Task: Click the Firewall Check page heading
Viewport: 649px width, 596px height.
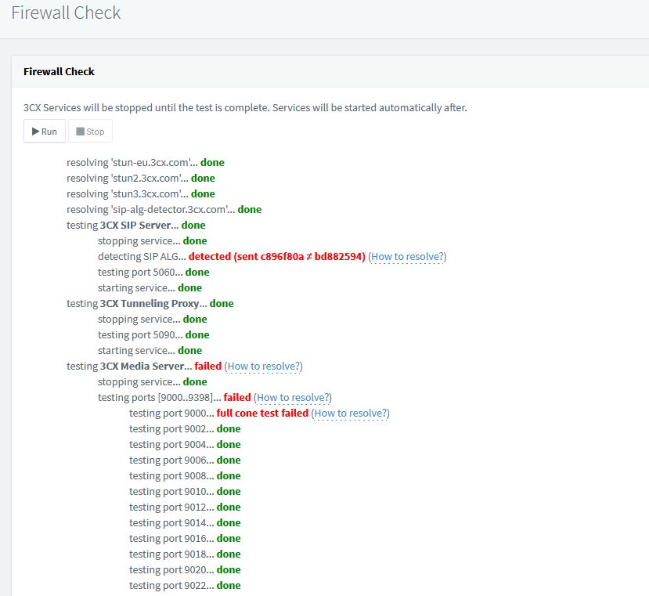Action: tap(66, 13)
